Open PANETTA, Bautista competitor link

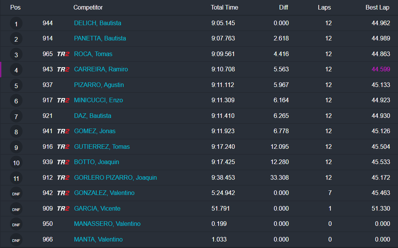point(100,38)
